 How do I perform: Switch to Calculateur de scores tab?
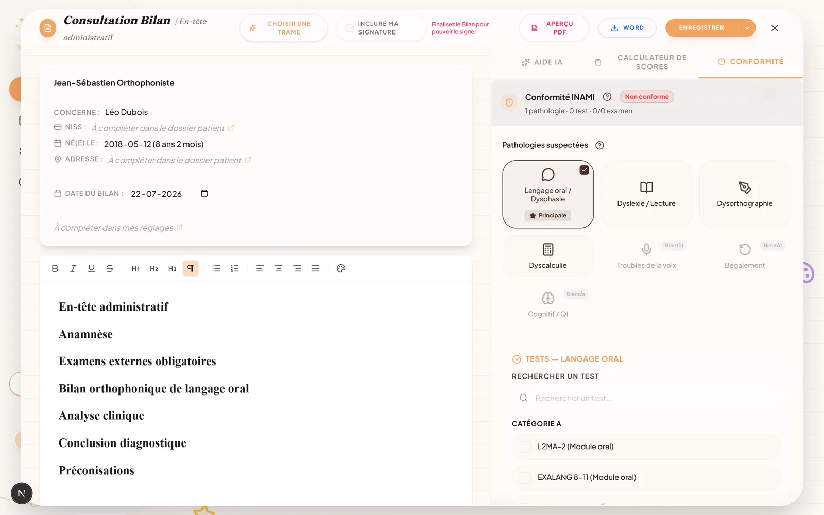[641, 62]
